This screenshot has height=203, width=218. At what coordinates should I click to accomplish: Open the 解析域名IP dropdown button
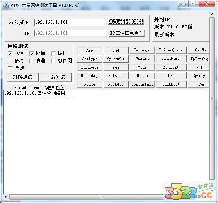click(x=126, y=22)
